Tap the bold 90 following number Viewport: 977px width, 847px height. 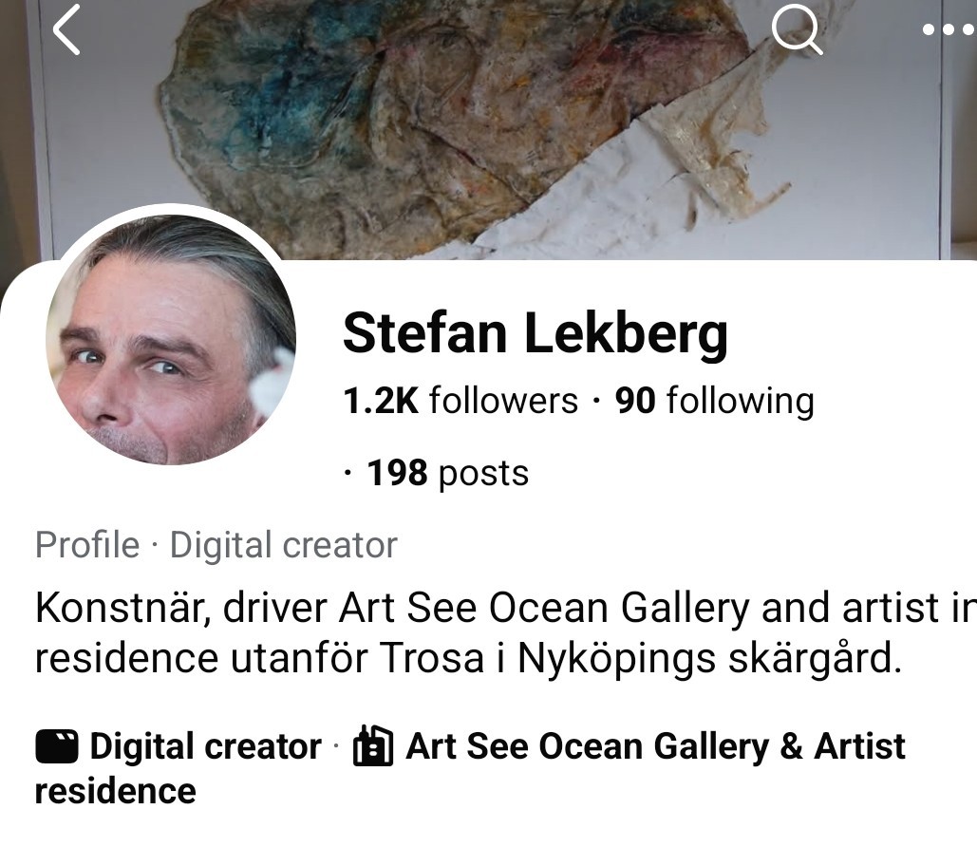coord(635,400)
